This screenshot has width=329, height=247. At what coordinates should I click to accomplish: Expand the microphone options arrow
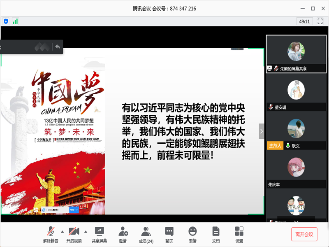point(63,232)
